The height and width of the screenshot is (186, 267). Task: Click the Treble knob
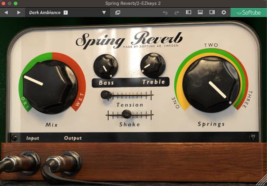(153, 65)
